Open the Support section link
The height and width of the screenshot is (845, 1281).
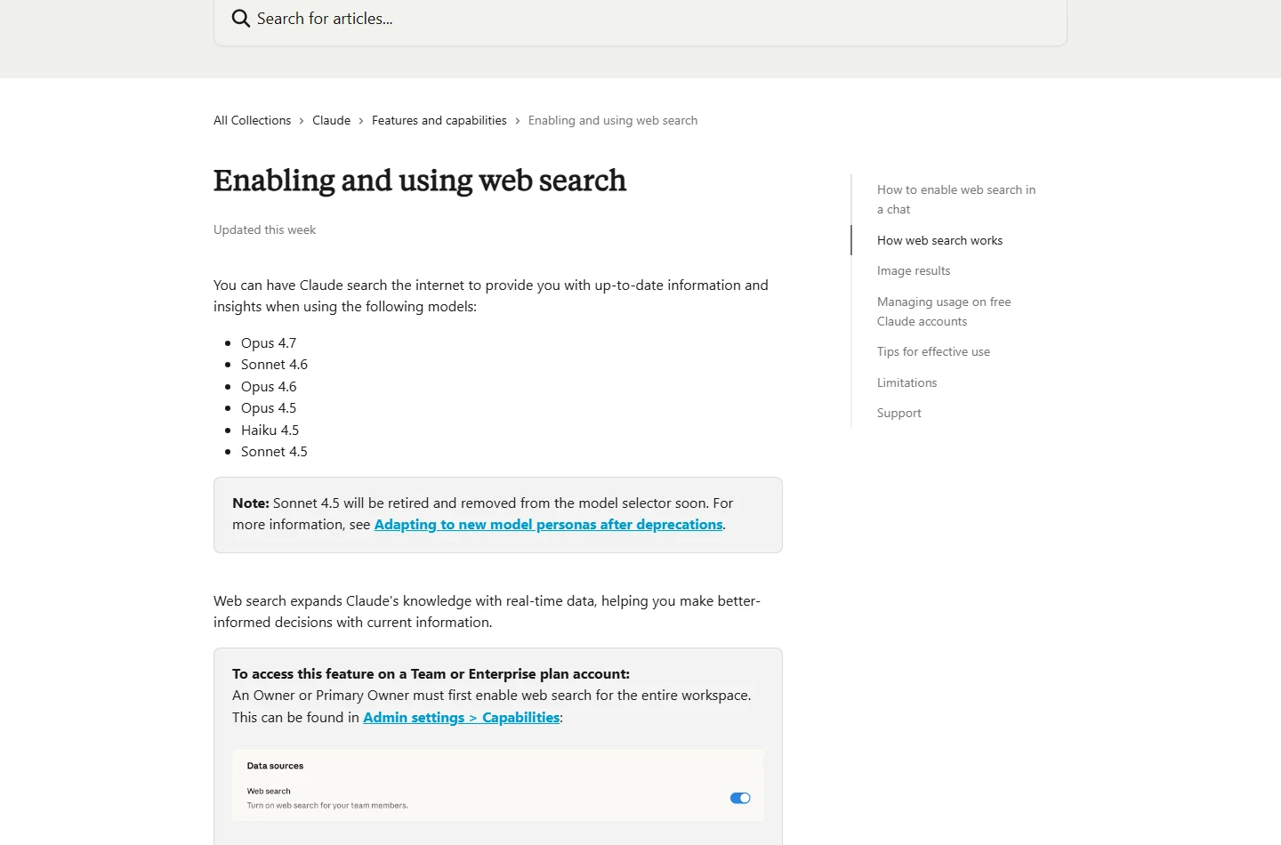tap(898, 413)
